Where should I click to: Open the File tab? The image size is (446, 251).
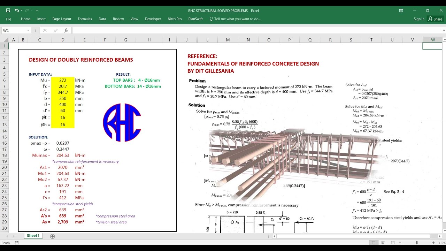(x=8, y=19)
